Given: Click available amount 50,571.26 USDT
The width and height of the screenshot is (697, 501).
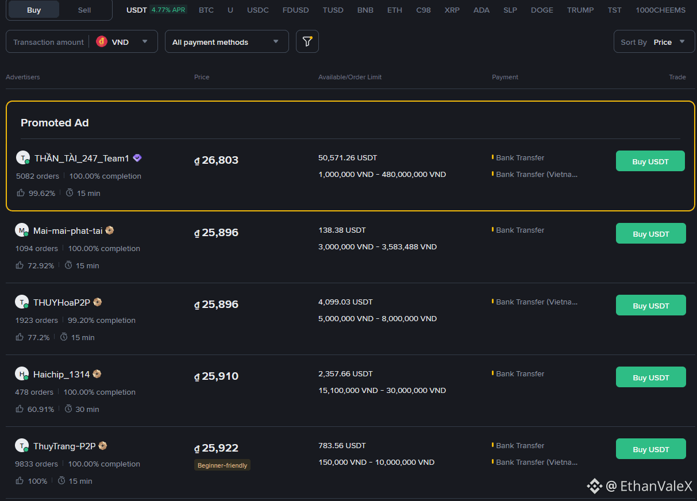Looking at the screenshot, I should (x=348, y=157).
